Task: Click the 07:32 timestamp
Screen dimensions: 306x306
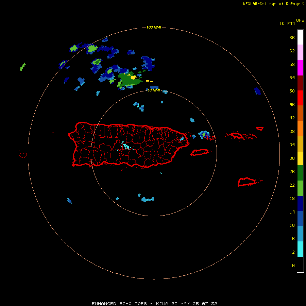Action: pyautogui.click(x=209, y=304)
